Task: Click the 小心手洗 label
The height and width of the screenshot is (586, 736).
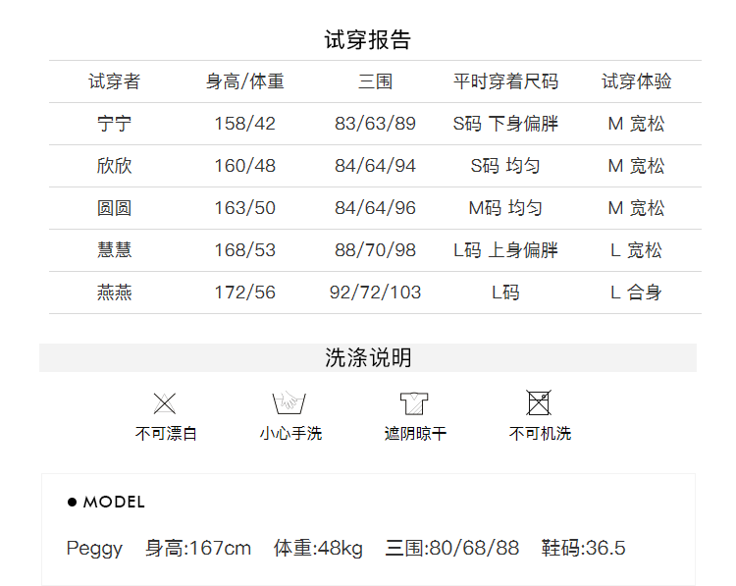Action: [291, 434]
